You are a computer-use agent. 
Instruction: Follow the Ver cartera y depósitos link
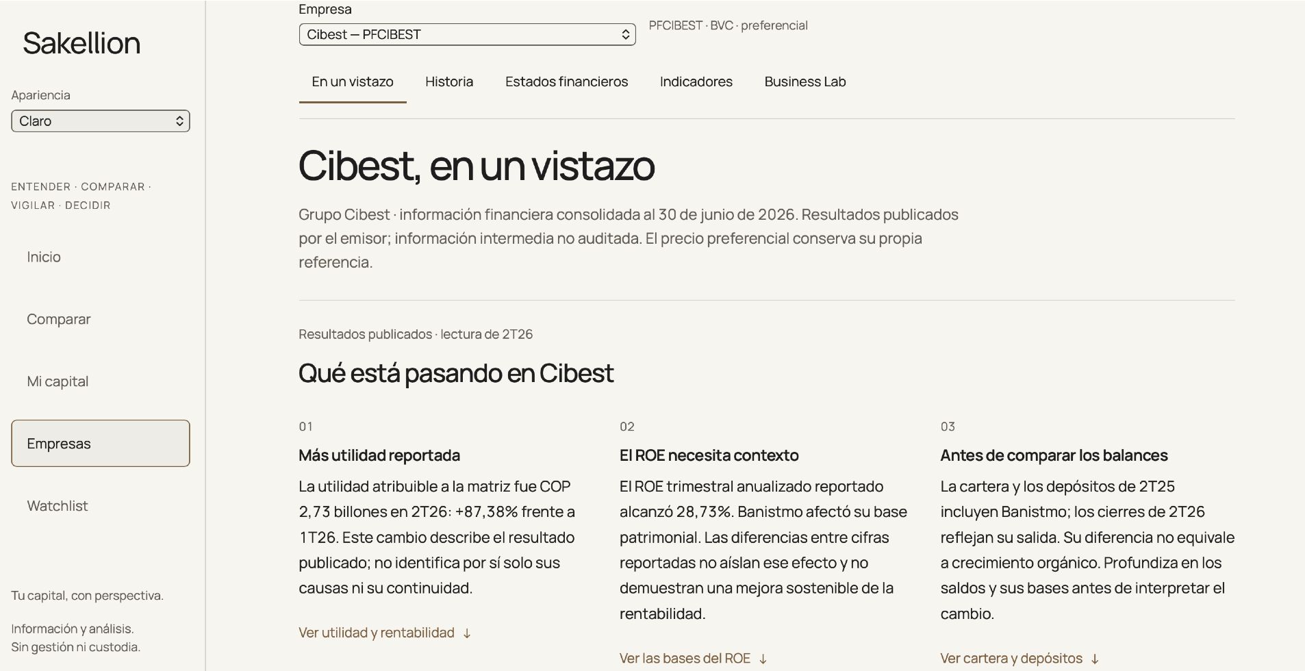[1020, 659]
